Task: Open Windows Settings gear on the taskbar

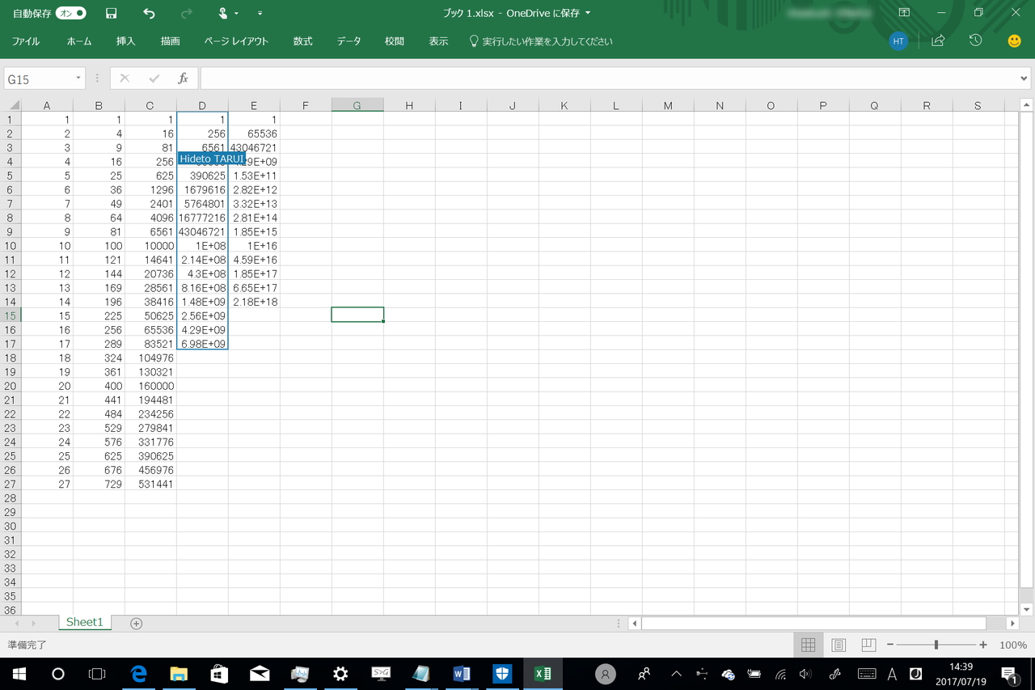Action: click(x=340, y=674)
